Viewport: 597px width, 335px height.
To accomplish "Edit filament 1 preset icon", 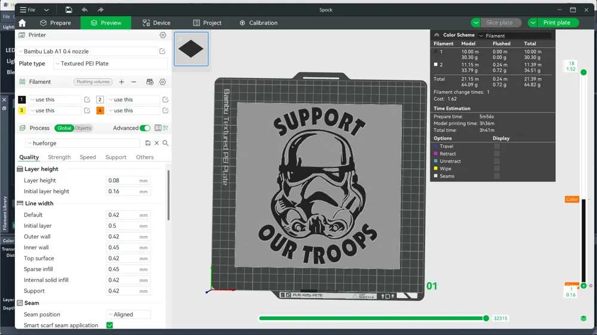I will click(87, 100).
